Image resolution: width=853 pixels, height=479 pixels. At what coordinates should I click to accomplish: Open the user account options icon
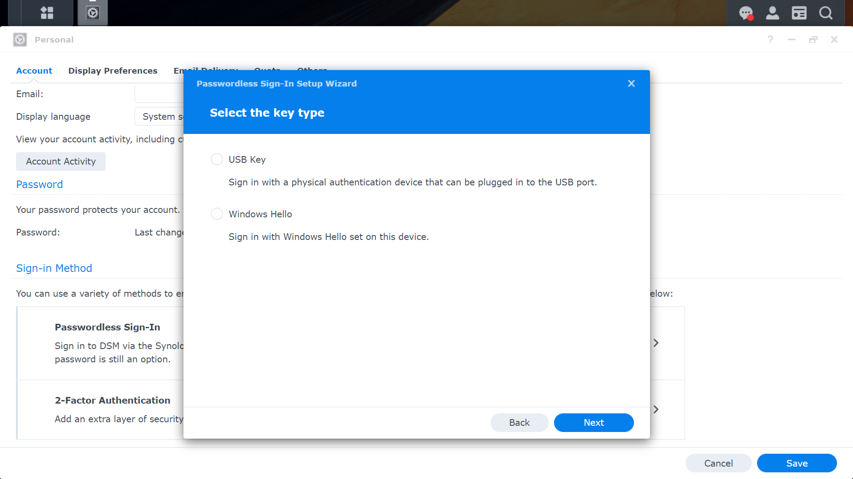point(773,13)
